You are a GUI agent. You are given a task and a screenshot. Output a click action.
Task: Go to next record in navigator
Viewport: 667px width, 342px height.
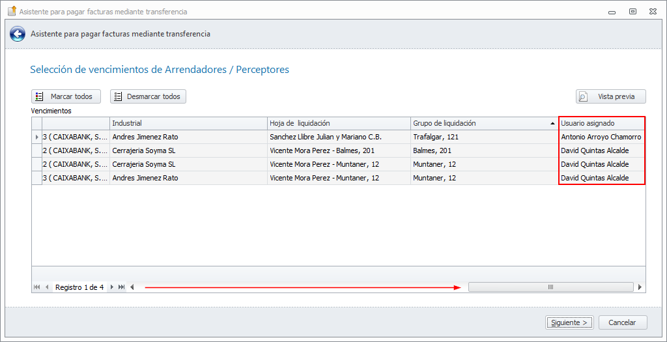112,287
